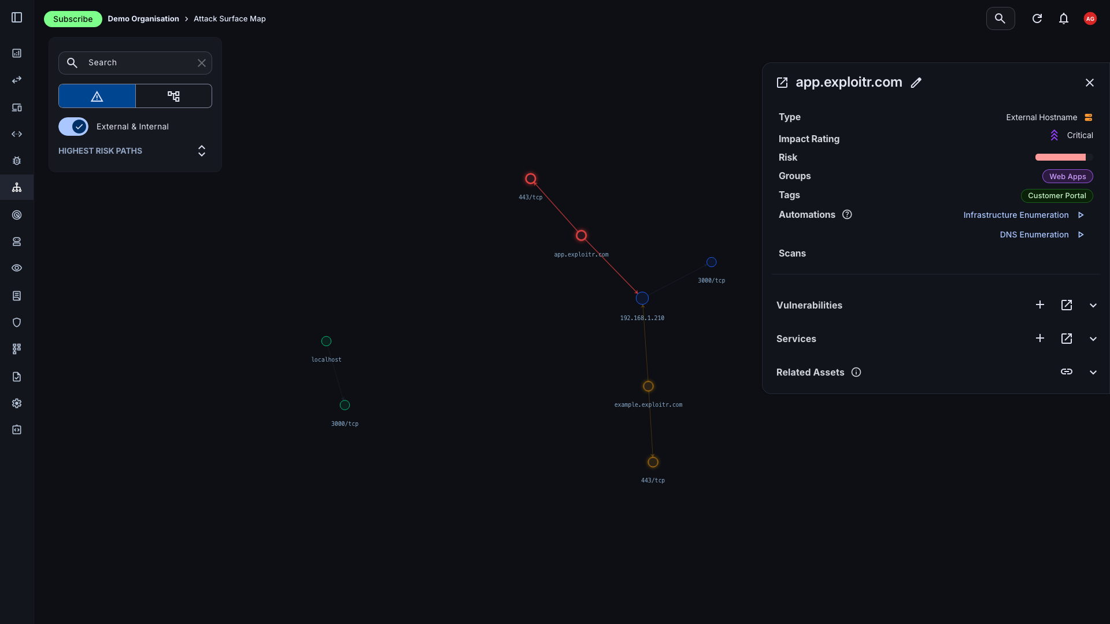Expand the Services section chevron
1110x624 pixels.
(x=1093, y=339)
